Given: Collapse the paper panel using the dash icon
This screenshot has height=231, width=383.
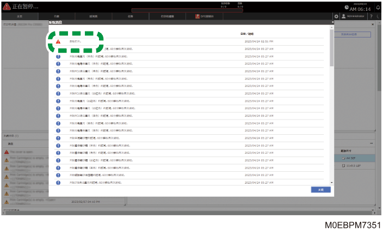Looking at the screenshot, I should 371,143.
